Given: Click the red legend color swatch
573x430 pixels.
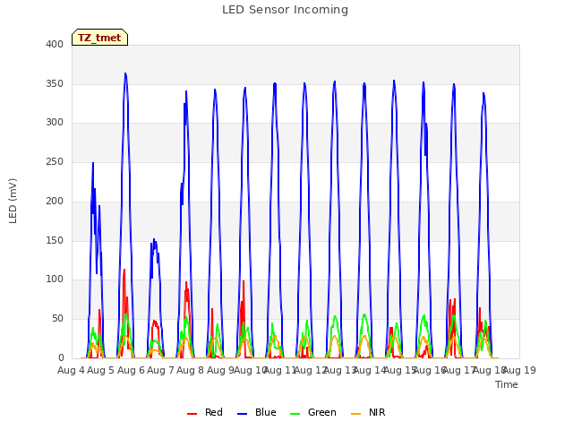Looking at the screenshot, I should (192, 414).
